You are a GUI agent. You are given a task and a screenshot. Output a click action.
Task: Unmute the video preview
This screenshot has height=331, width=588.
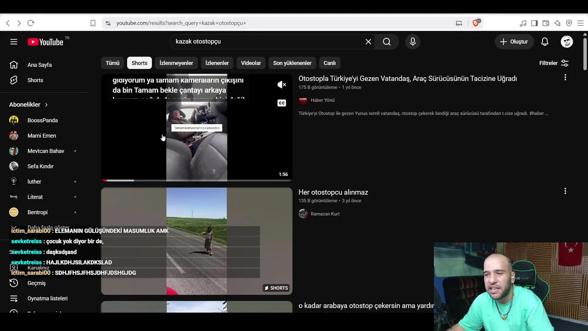click(x=282, y=85)
